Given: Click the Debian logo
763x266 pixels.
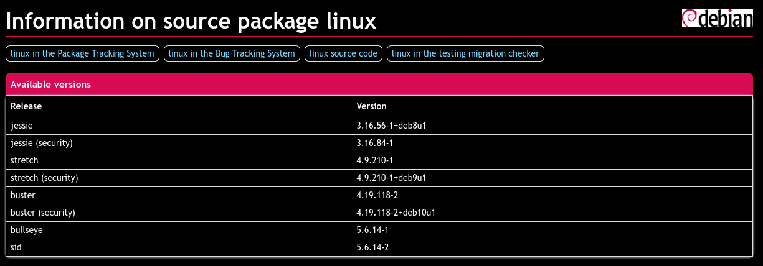Looking at the screenshot, I should 718,18.
